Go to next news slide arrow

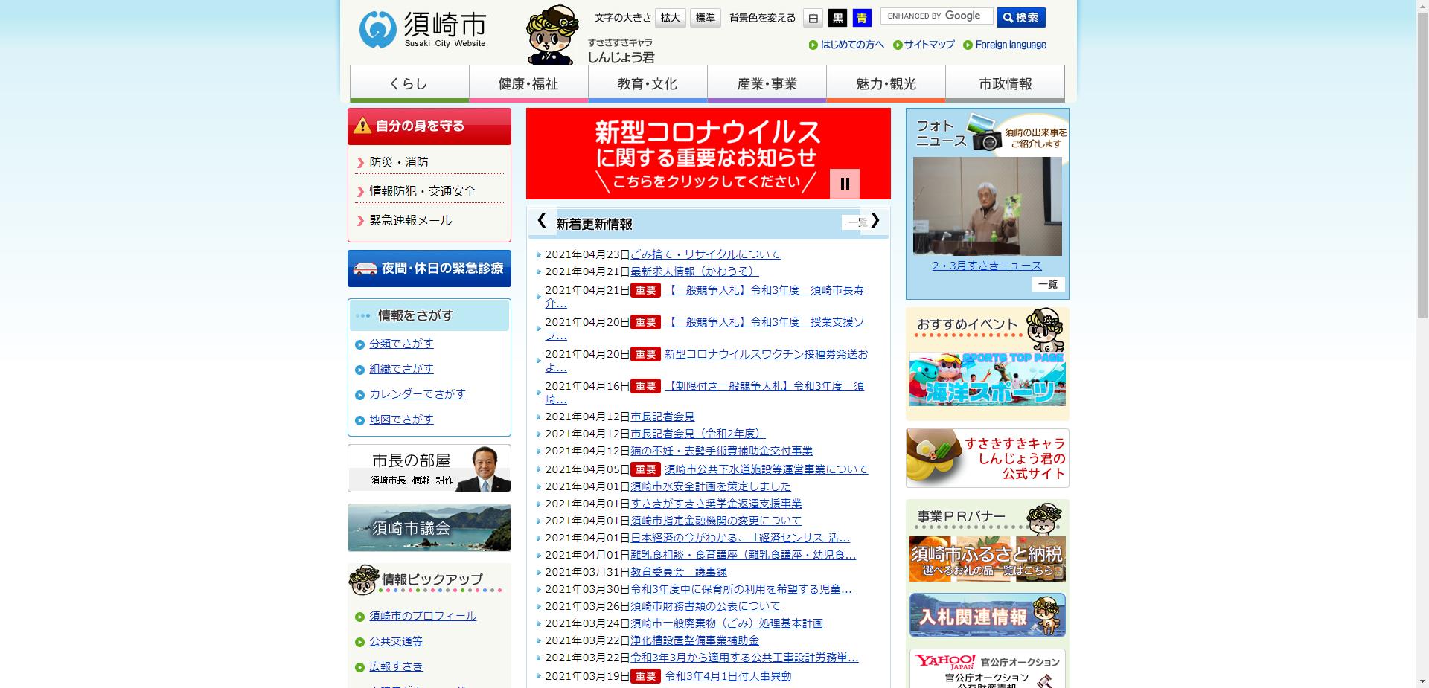tap(875, 221)
